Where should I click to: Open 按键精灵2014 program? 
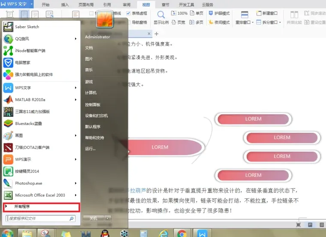[41, 171]
